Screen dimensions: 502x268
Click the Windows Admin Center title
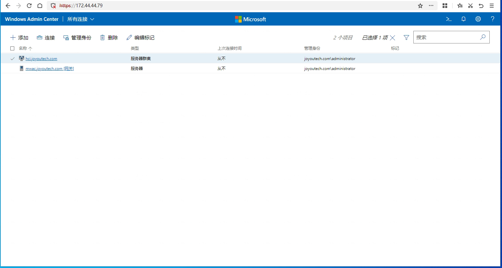32,19
